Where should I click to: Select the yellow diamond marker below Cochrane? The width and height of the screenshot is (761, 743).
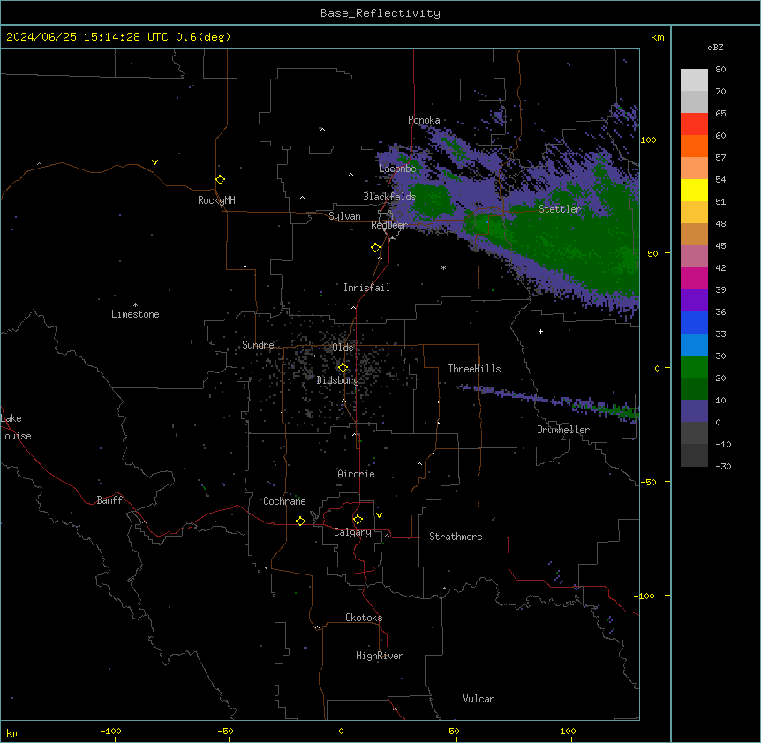(300, 521)
